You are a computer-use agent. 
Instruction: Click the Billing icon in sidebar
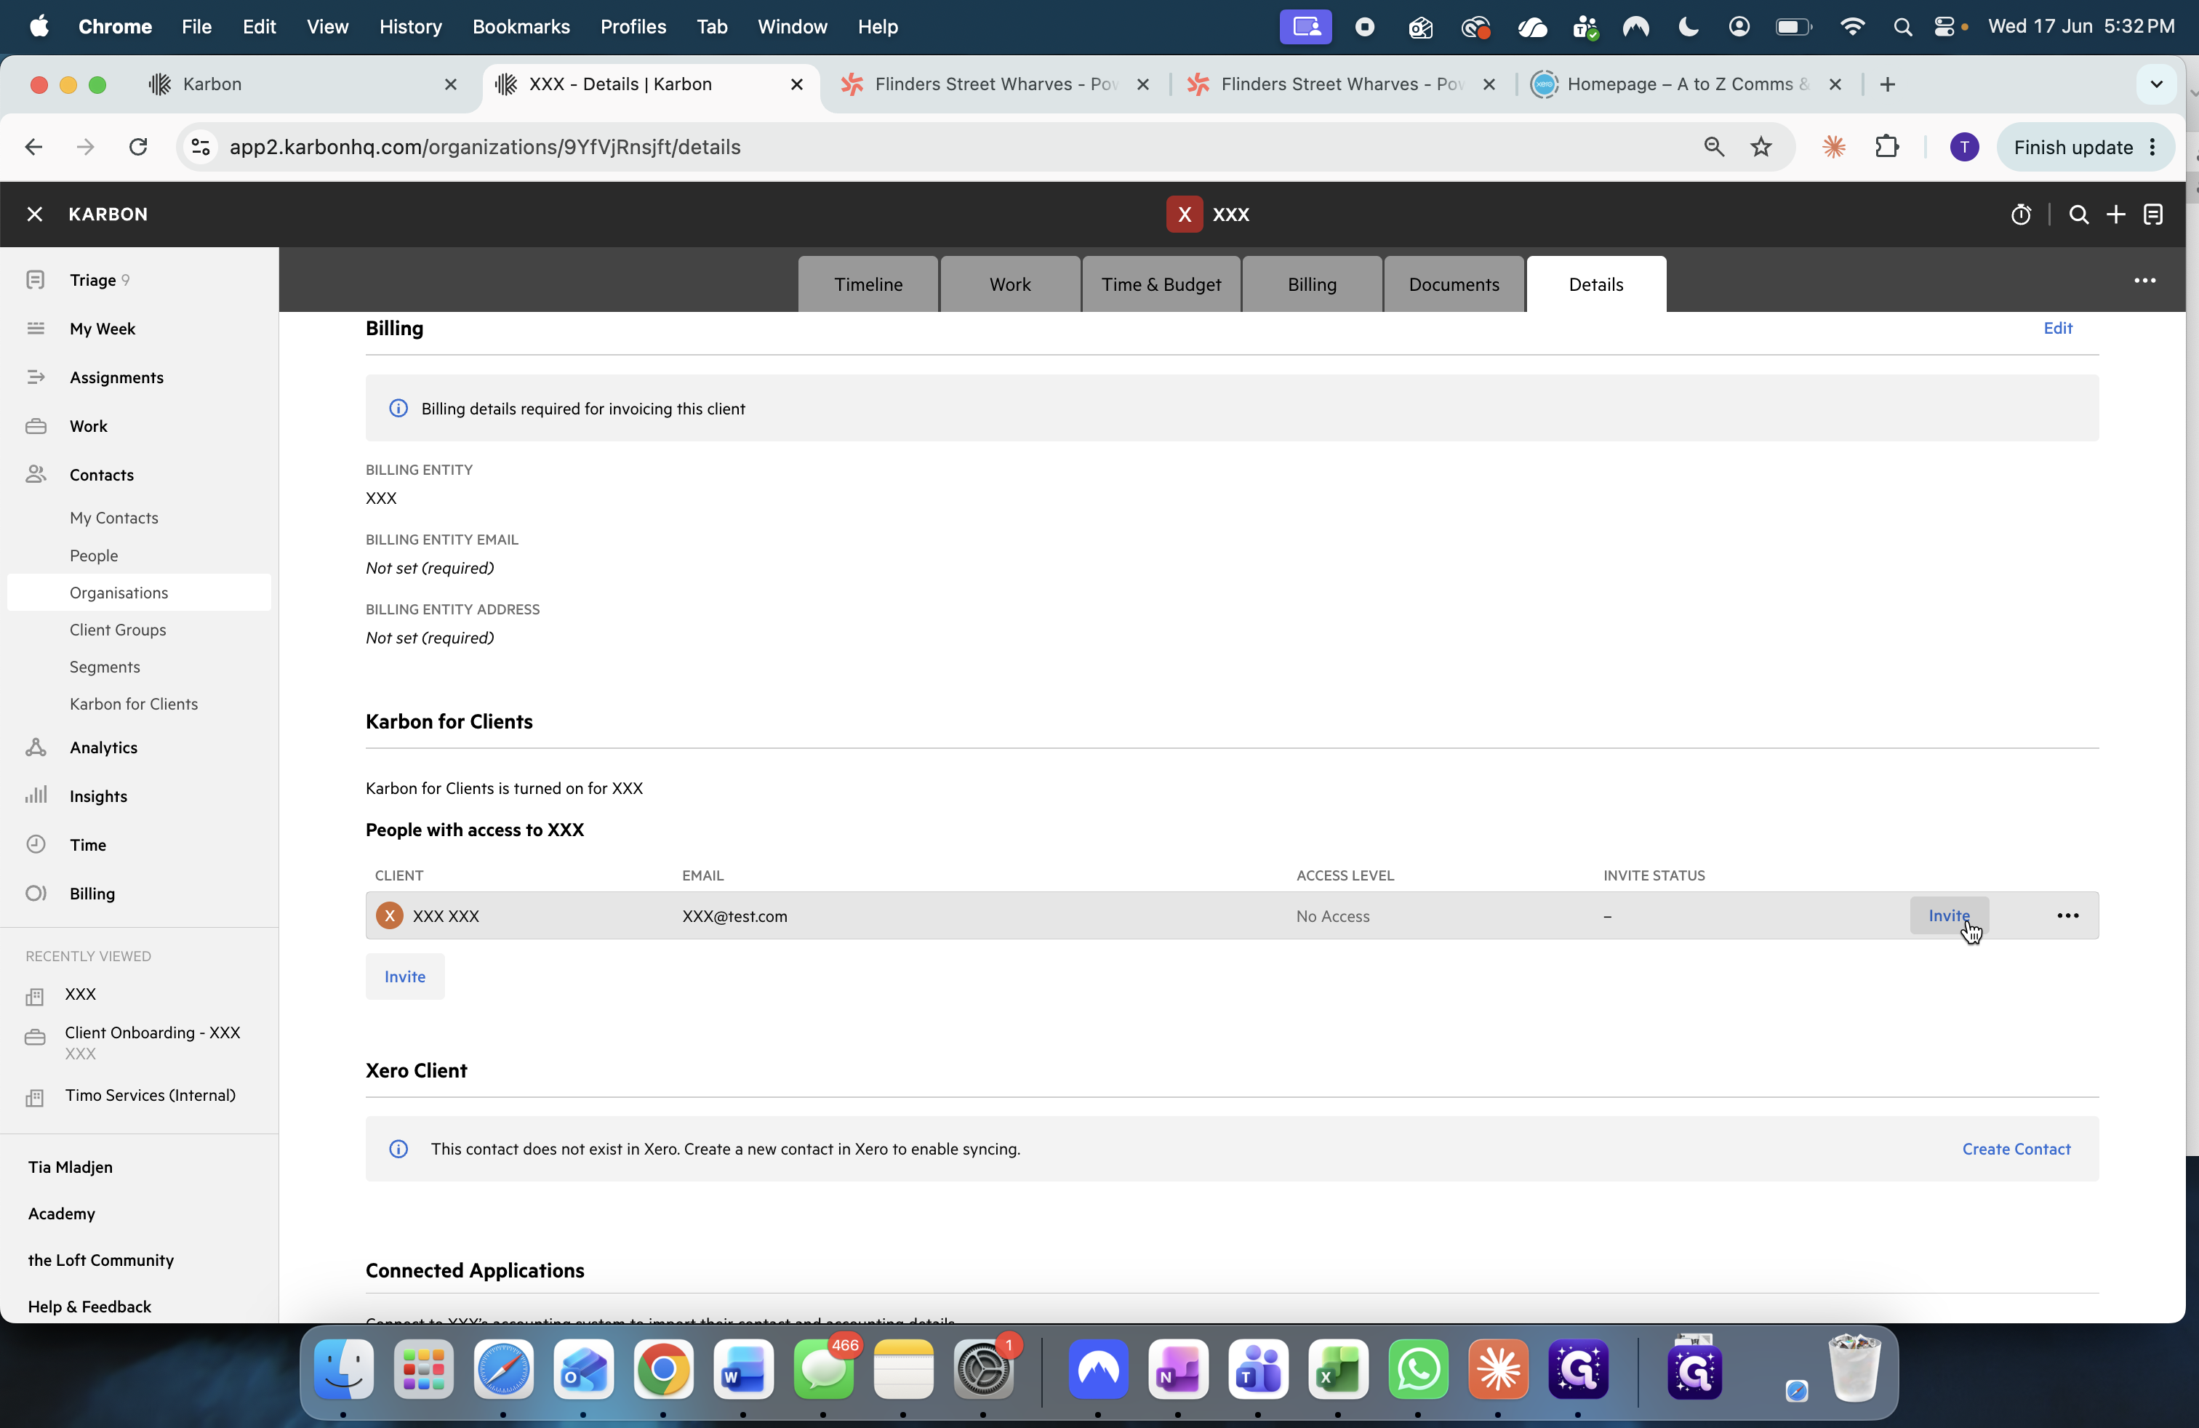(x=36, y=893)
